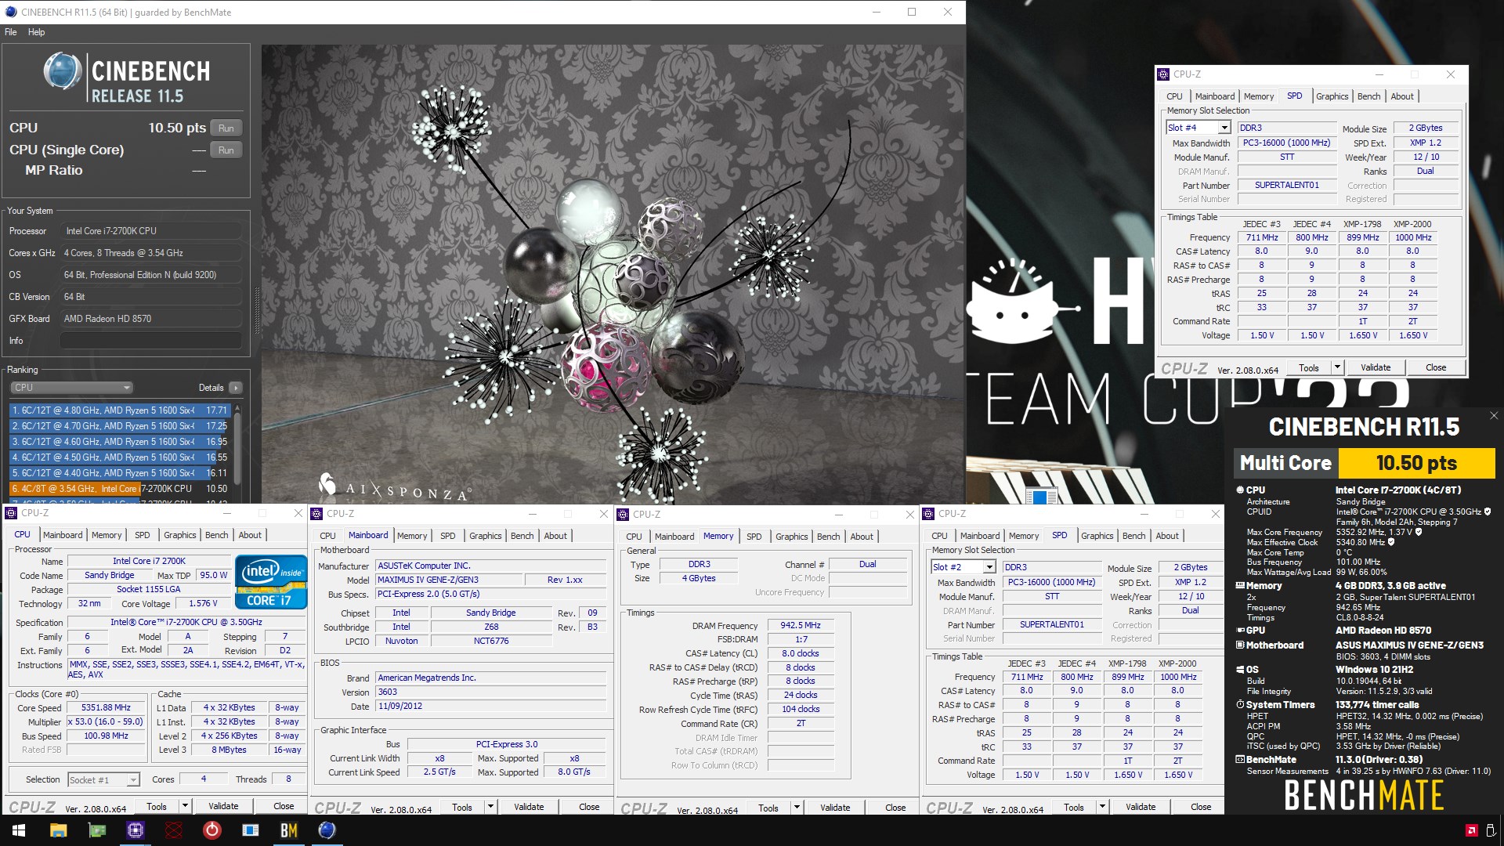Click Validate in the top SPD CPU-Z window

coord(1376,367)
